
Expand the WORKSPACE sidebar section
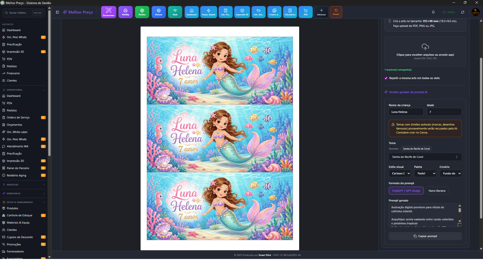24,193
